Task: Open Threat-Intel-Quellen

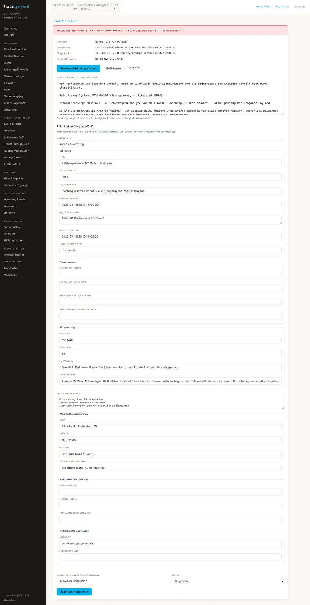Action: [17, 144]
